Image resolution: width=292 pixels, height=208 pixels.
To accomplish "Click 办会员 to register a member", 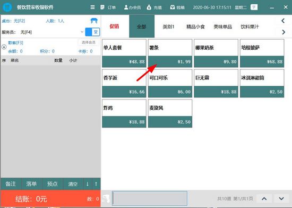I will (x=132, y=7).
